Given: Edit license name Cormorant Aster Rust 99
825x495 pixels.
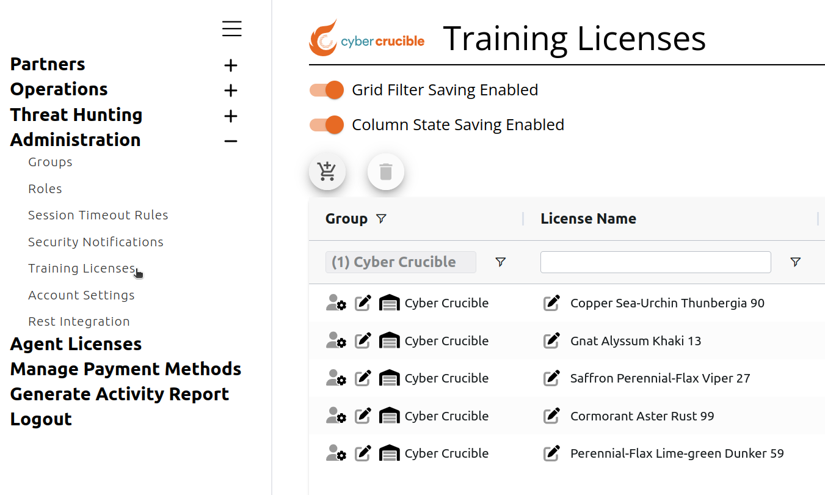Looking at the screenshot, I should click(552, 416).
